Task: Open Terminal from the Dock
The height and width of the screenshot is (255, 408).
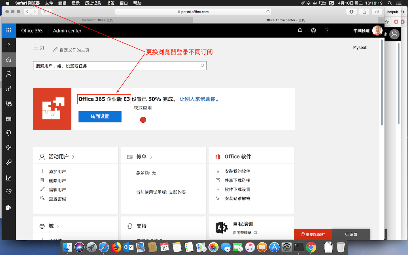Action: (x=299, y=247)
